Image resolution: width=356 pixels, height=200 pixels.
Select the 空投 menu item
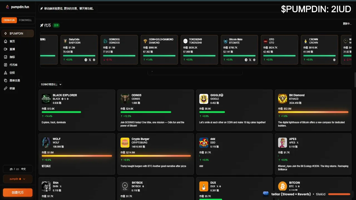pos(18,73)
